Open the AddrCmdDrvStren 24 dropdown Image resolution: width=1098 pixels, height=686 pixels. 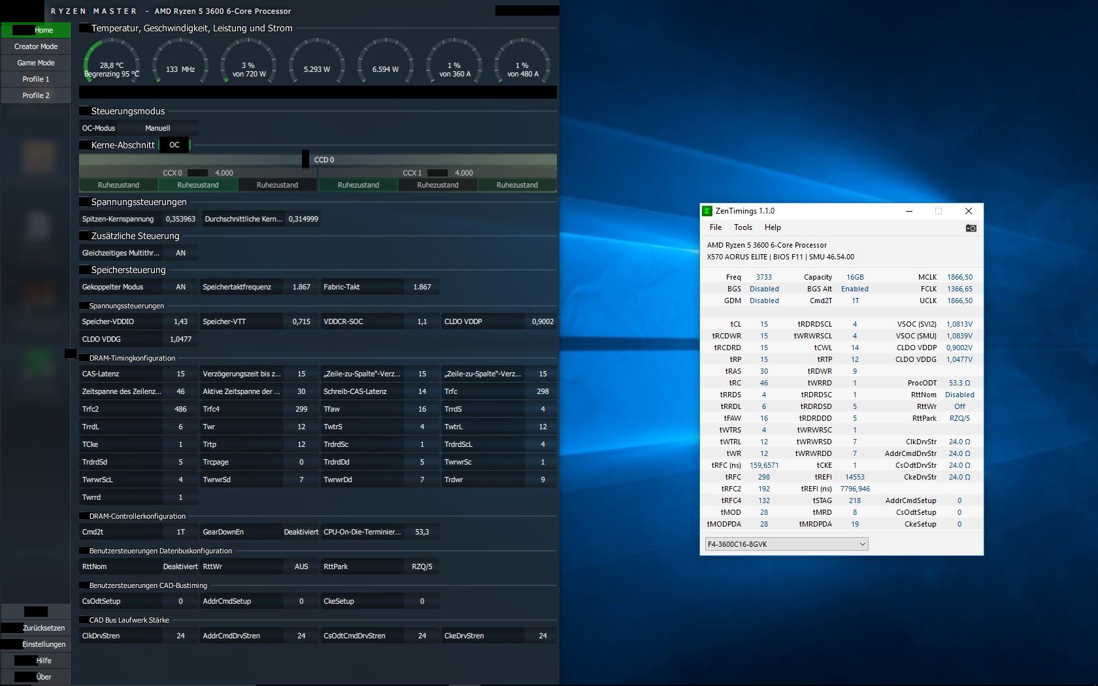301,636
